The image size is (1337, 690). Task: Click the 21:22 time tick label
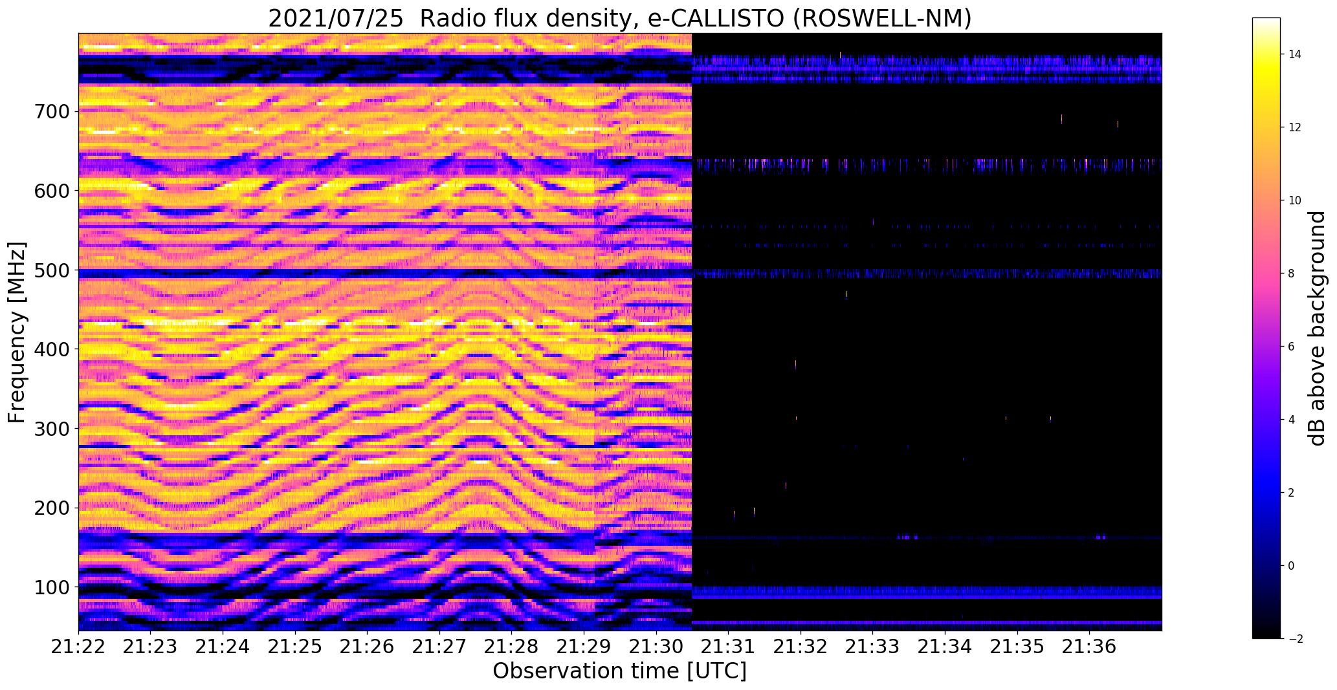[x=79, y=647]
